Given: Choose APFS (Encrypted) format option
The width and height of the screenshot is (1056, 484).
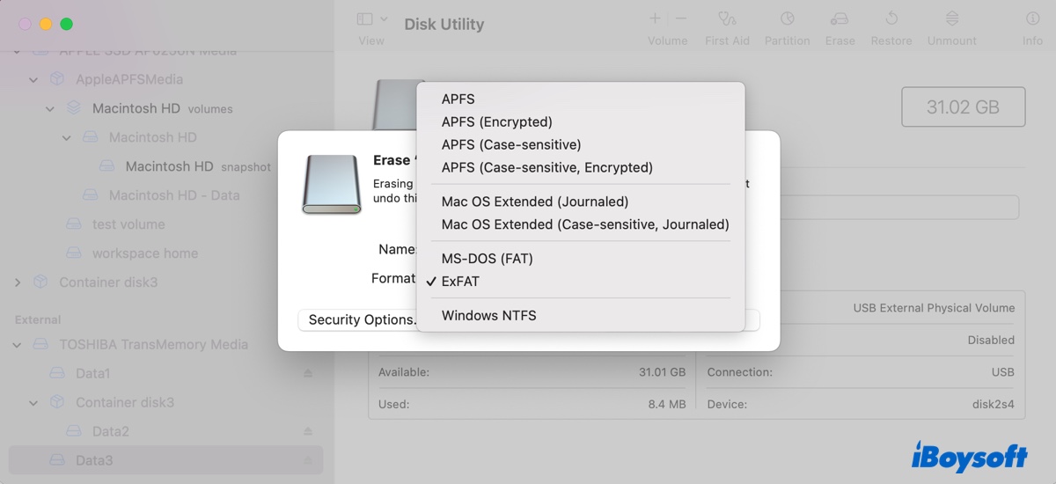Looking at the screenshot, I should (496, 122).
